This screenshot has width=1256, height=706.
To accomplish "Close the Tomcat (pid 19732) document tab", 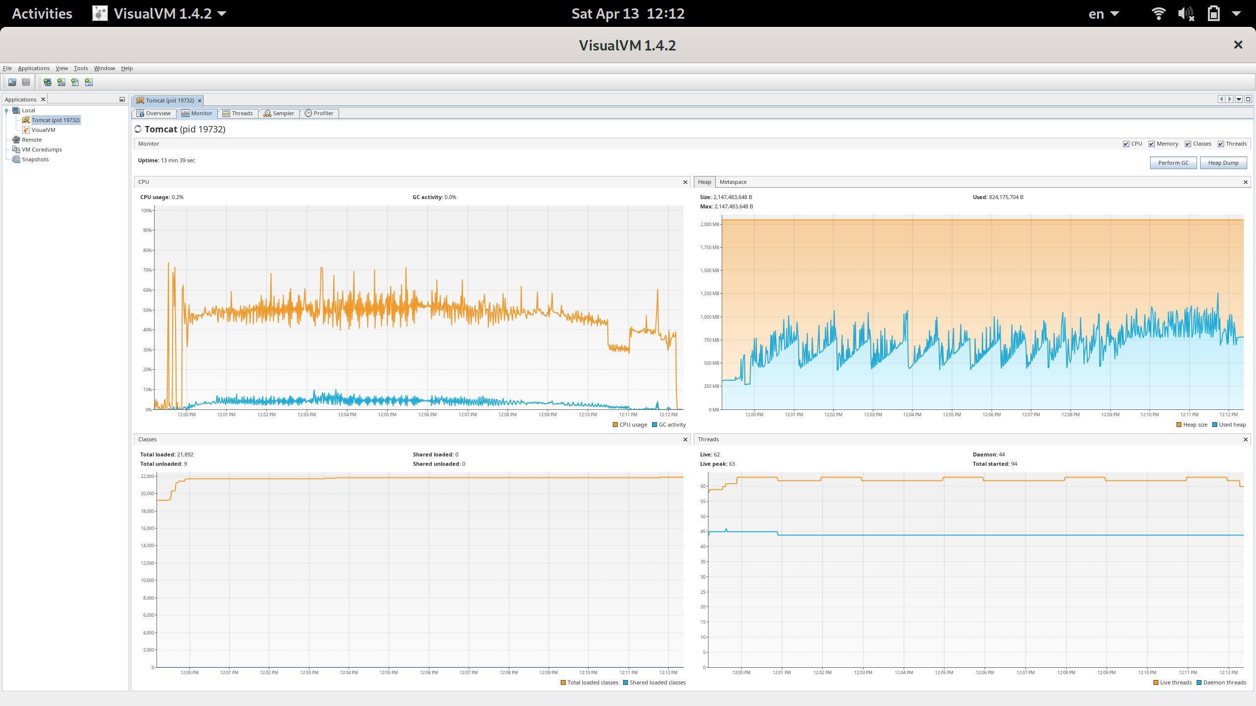I will coord(200,101).
